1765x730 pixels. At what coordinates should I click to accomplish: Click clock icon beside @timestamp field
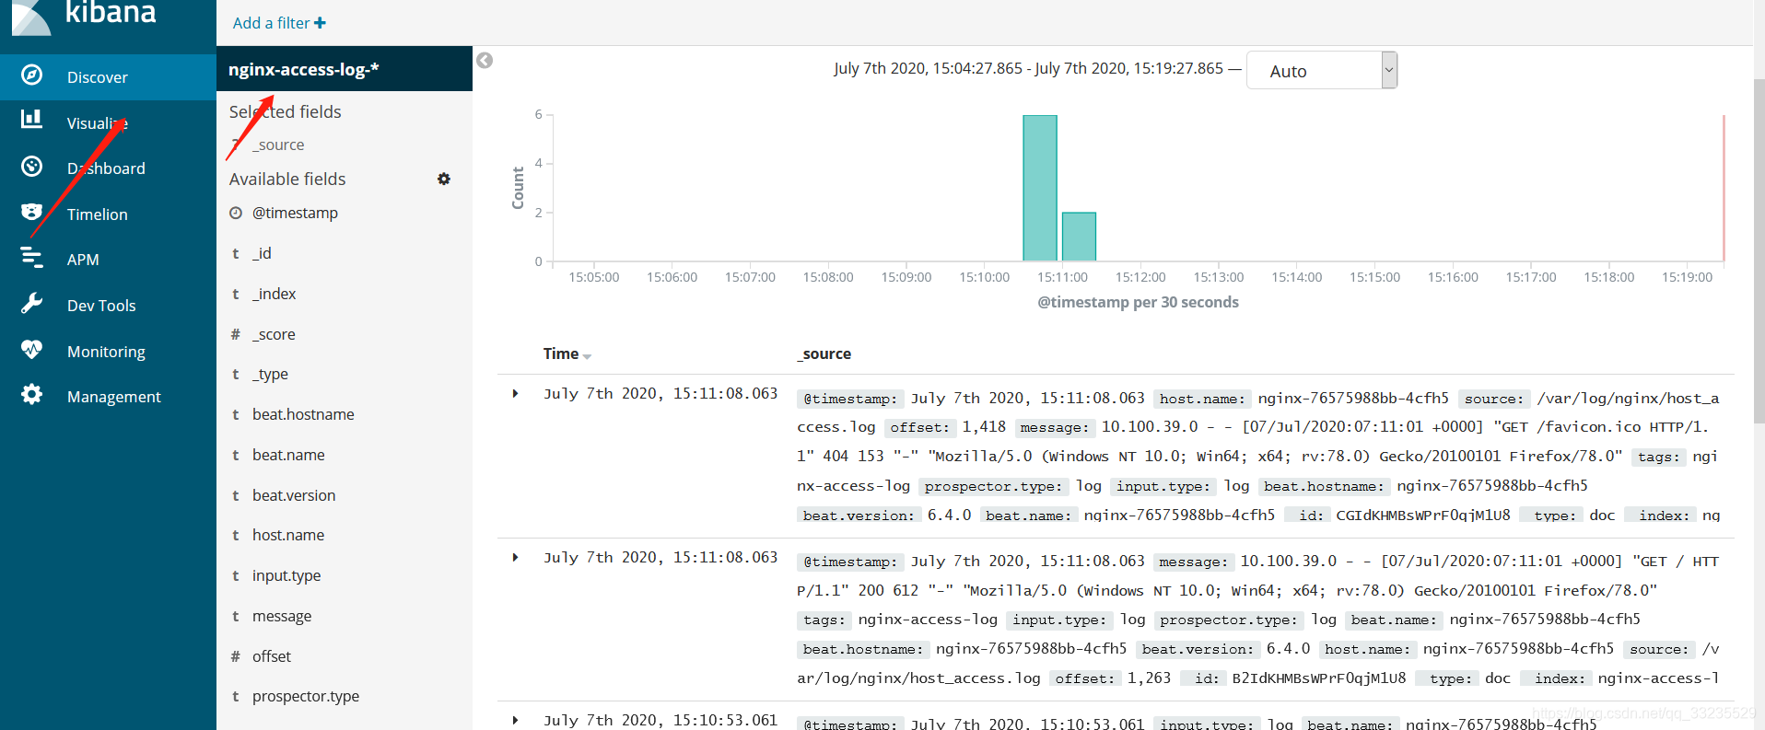(236, 213)
